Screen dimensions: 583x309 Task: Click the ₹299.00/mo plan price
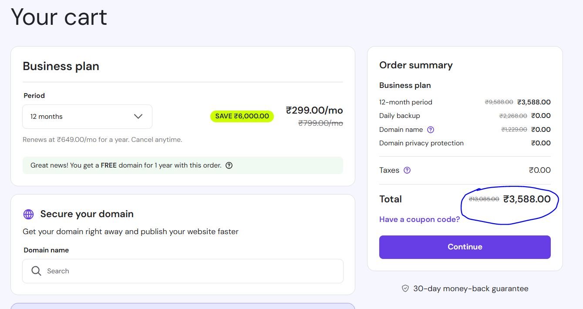coord(314,111)
